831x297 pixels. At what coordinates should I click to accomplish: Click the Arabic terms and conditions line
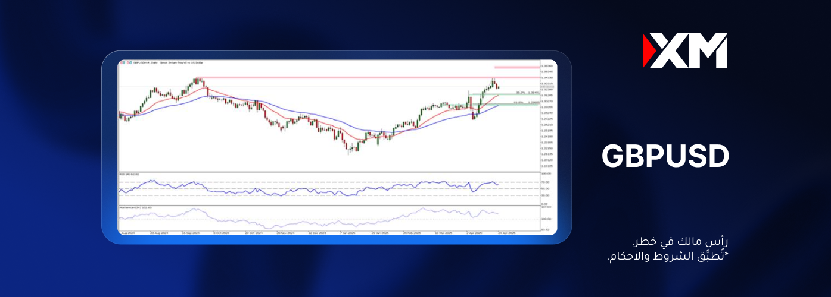pyautogui.click(x=667, y=257)
